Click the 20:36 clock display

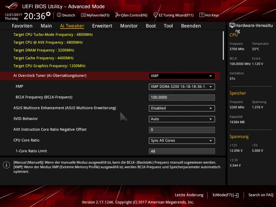pyautogui.click(x=35, y=16)
